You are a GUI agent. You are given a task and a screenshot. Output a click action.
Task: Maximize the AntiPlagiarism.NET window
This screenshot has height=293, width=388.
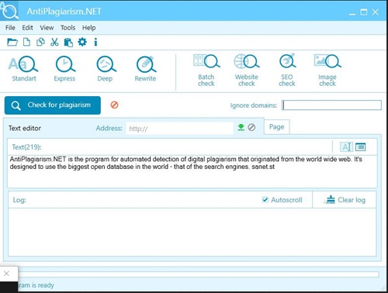tap(364, 12)
